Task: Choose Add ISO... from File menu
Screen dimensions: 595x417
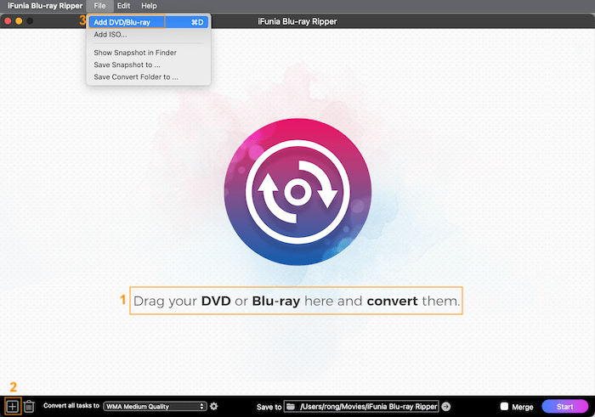Action: pos(110,35)
